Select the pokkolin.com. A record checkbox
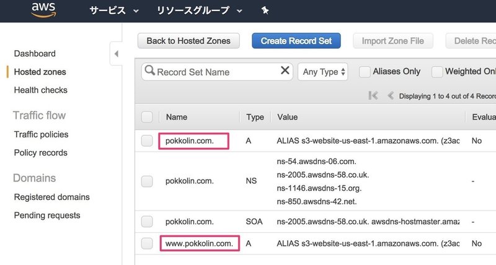The height and width of the screenshot is (265, 496). [147, 141]
